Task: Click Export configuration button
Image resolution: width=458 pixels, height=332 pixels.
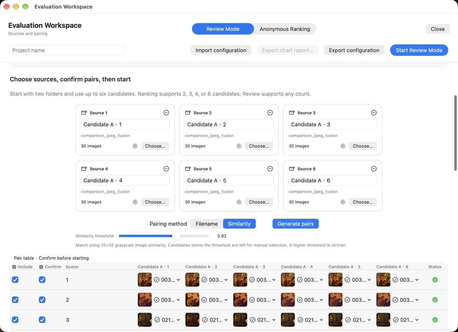Action: click(x=354, y=50)
